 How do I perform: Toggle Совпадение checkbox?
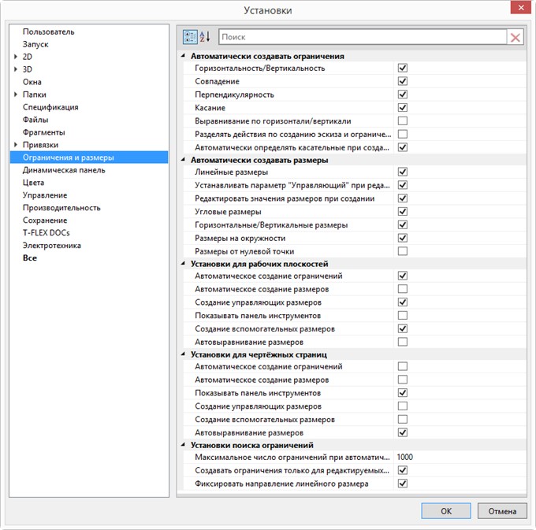403,81
